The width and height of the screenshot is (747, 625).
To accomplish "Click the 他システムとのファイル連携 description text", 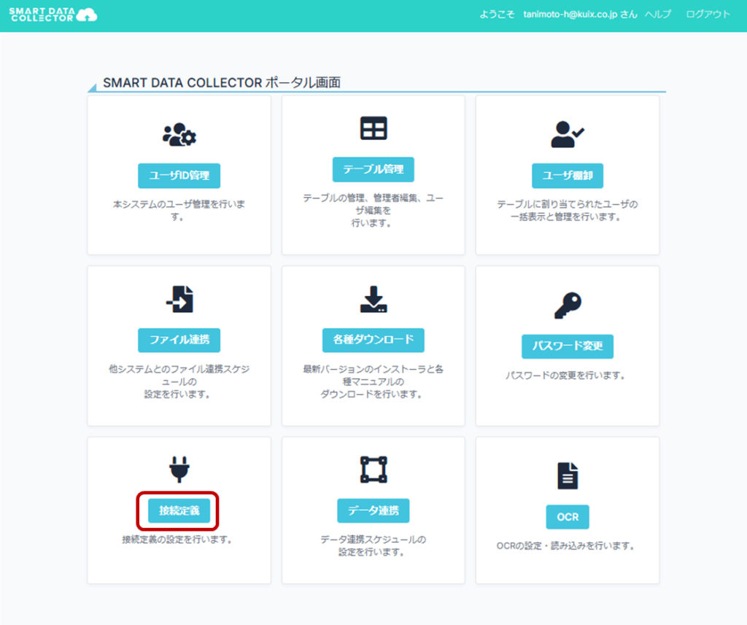I will point(179,381).
